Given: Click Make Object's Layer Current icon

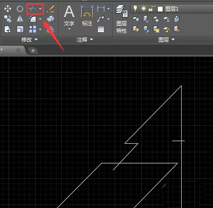Looking at the screenshot, I should pyautogui.click(x=176, y=19).
